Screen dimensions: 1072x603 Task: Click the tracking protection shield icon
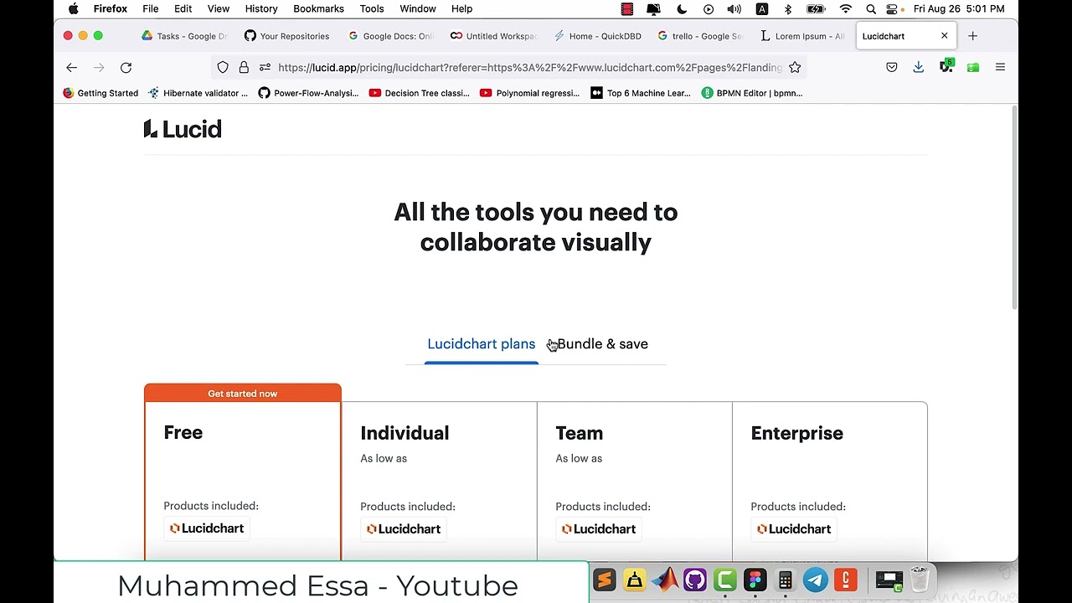[x=223, y=67]
